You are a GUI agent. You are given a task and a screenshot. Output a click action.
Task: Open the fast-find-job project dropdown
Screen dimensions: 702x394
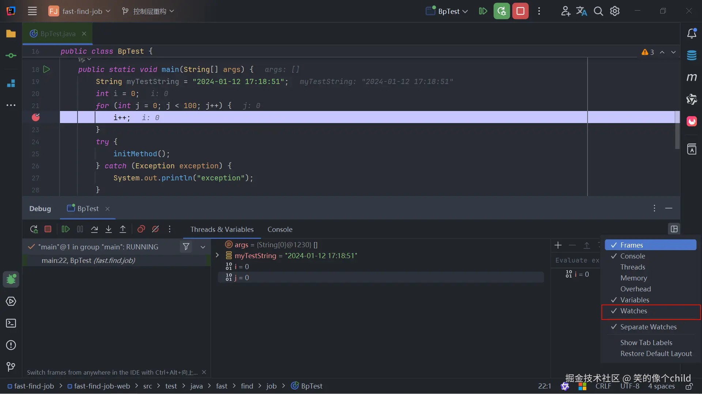click(79, 11)
